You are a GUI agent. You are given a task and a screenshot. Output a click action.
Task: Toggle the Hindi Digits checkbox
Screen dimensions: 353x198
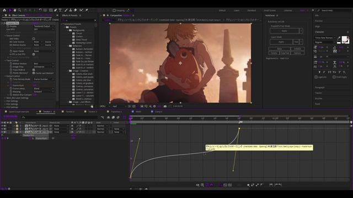click(334, 77)
